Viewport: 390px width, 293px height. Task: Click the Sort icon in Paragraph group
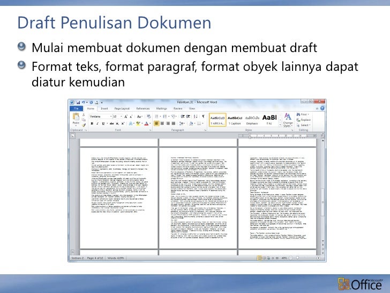point(196,116)
